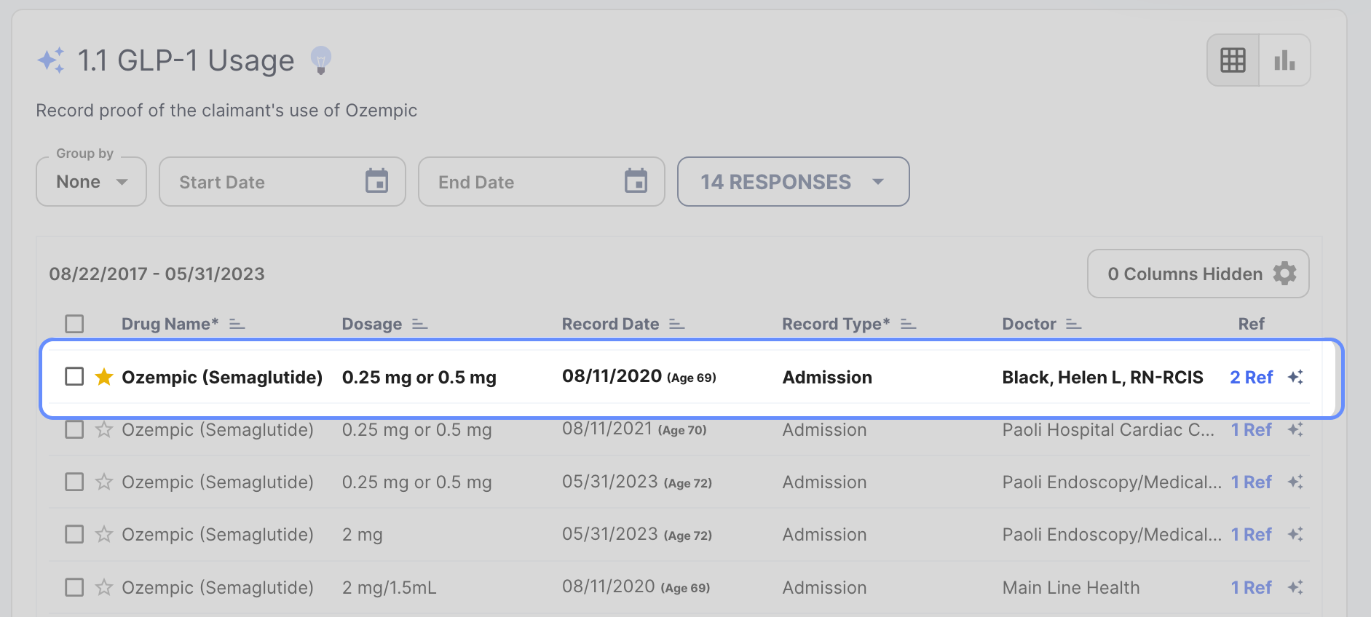This screenshot has width=1371, height=617.
Task: Open the Group by None dropdown
Action: pyautogui.click(x=92, y=181)
